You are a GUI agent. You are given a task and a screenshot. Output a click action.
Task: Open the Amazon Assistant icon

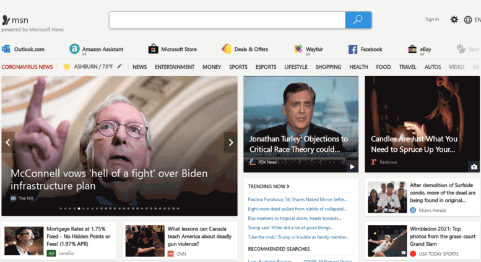(74, 49)
